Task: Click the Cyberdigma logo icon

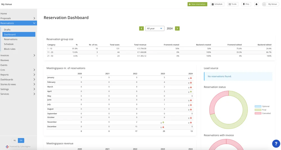Action: tap(7, 147)
